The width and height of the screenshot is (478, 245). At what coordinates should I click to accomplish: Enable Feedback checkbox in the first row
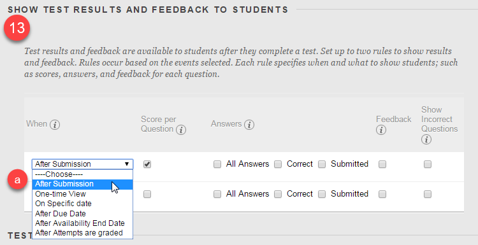pos(382,164)
